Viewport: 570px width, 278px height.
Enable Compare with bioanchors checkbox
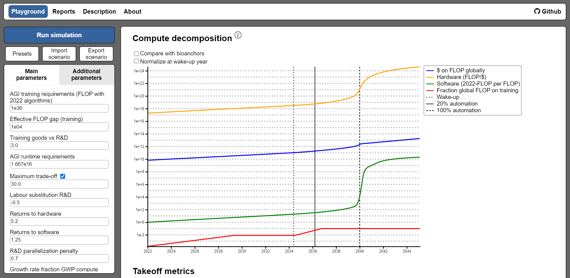(x=136, y=54)
